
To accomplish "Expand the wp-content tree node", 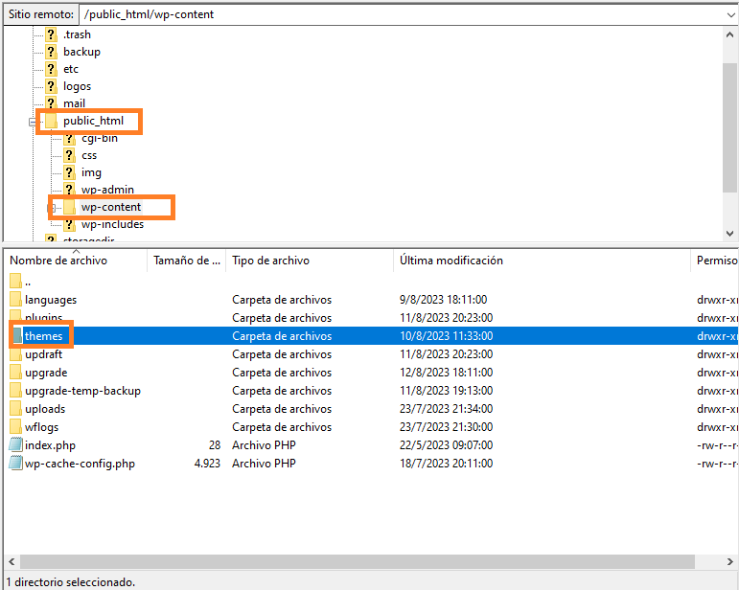I will click(x=53, y=208).
